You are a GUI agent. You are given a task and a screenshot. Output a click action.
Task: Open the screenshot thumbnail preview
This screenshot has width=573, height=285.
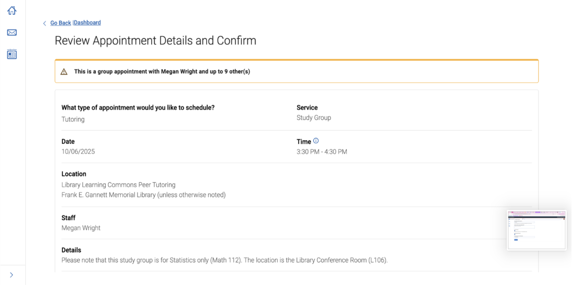536,229
